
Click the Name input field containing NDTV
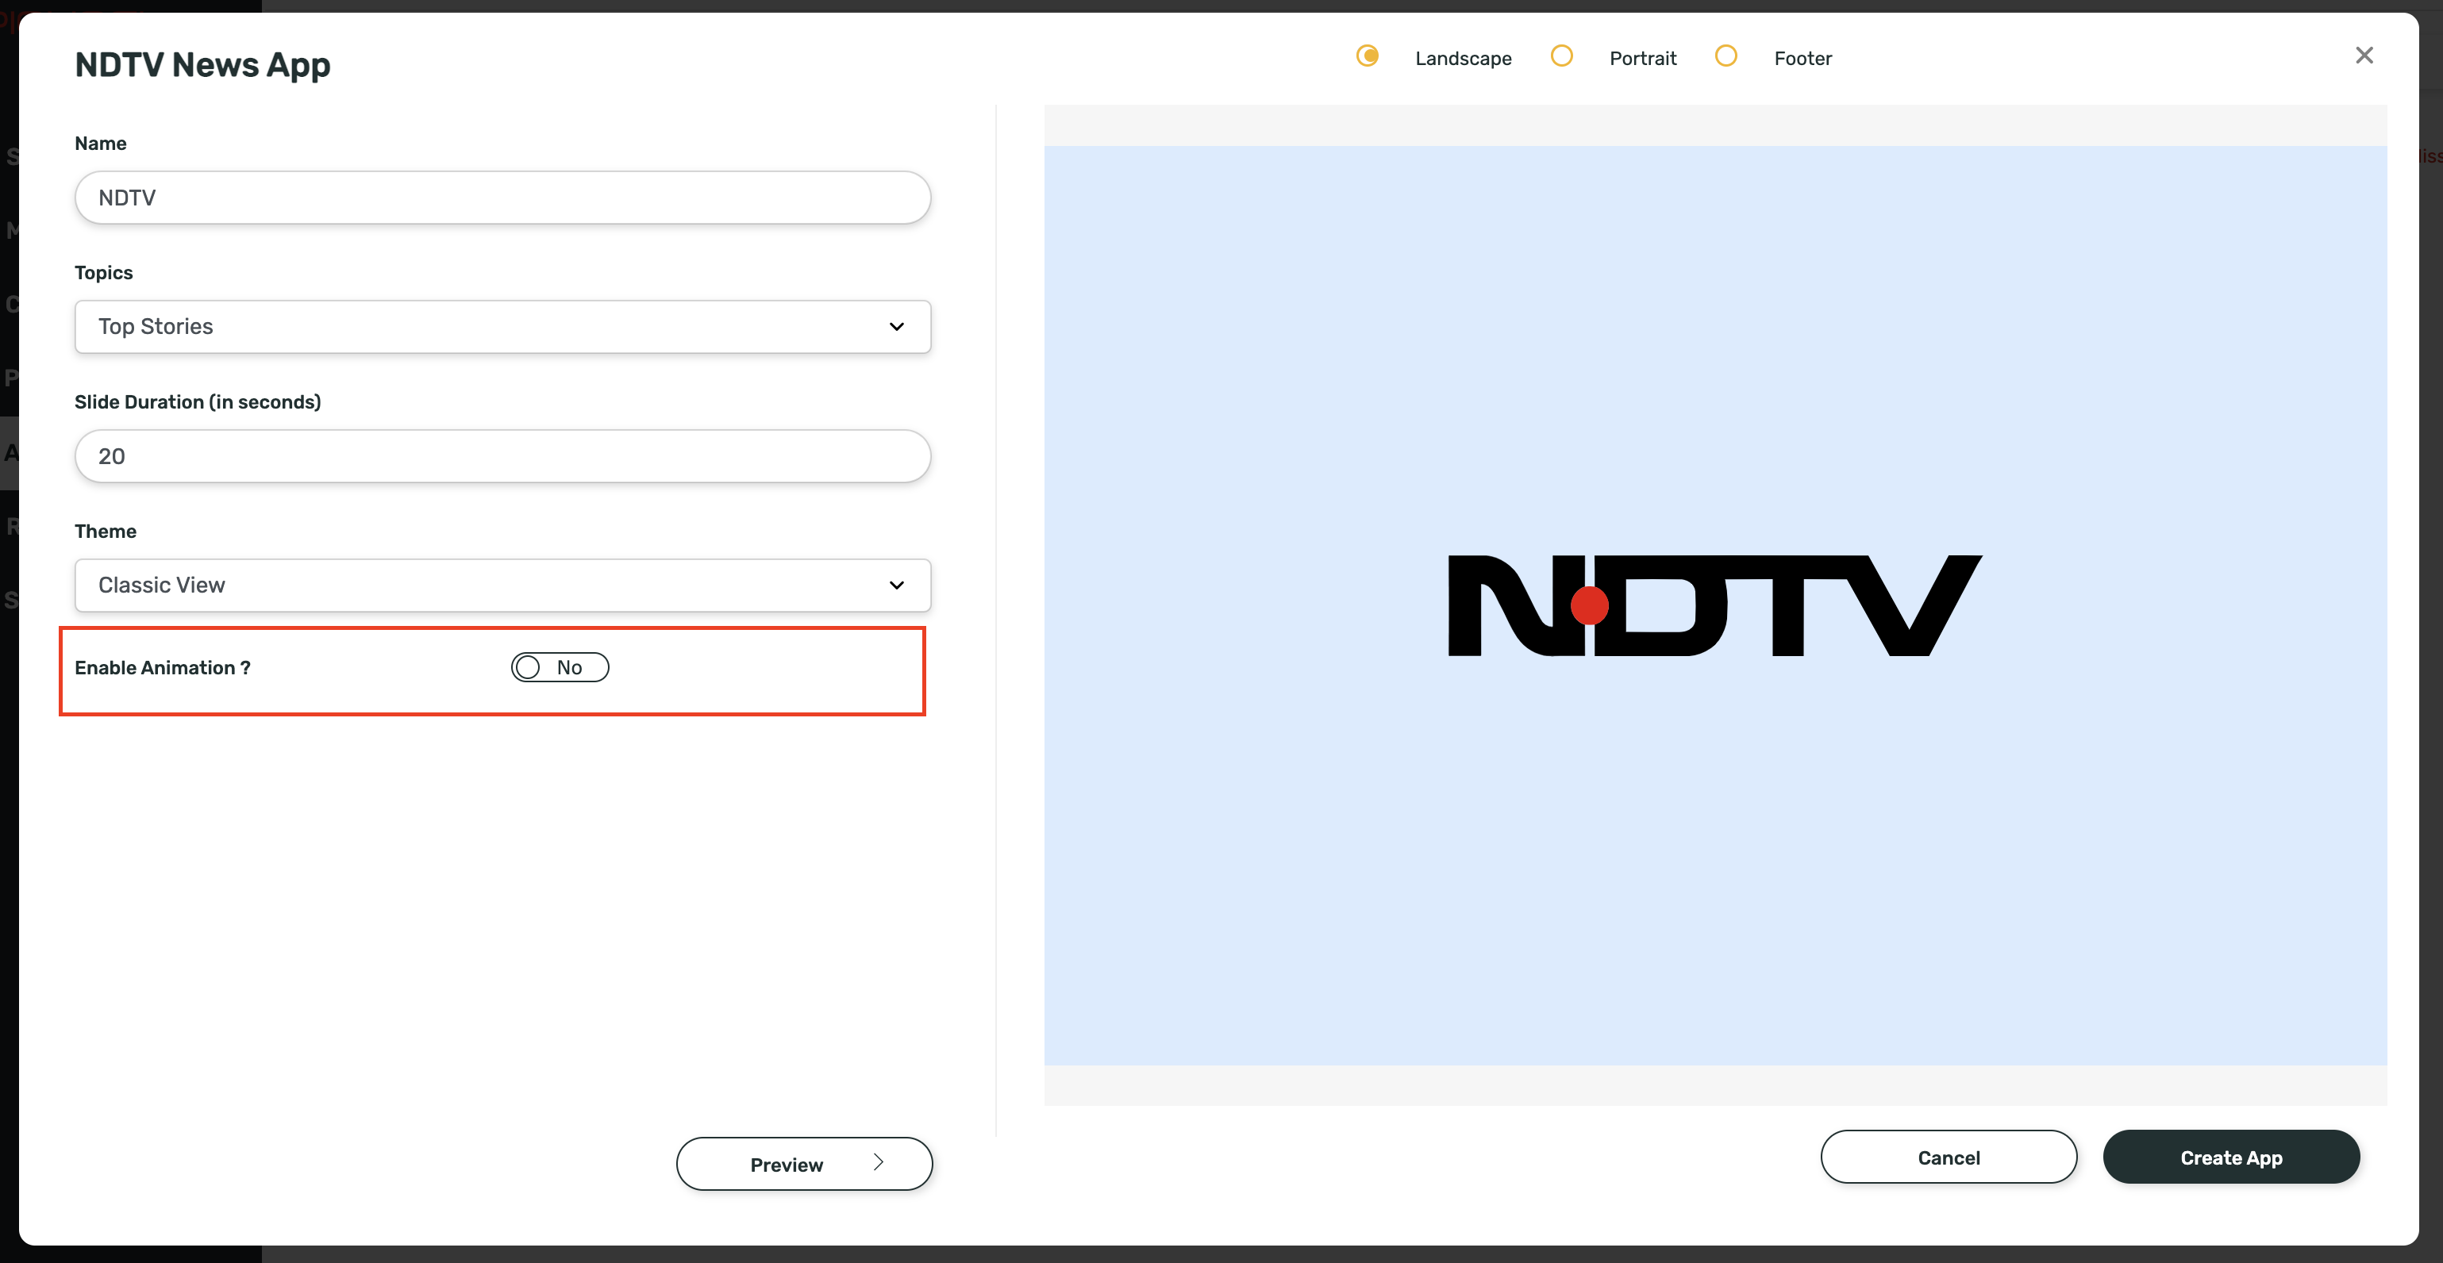502,198
